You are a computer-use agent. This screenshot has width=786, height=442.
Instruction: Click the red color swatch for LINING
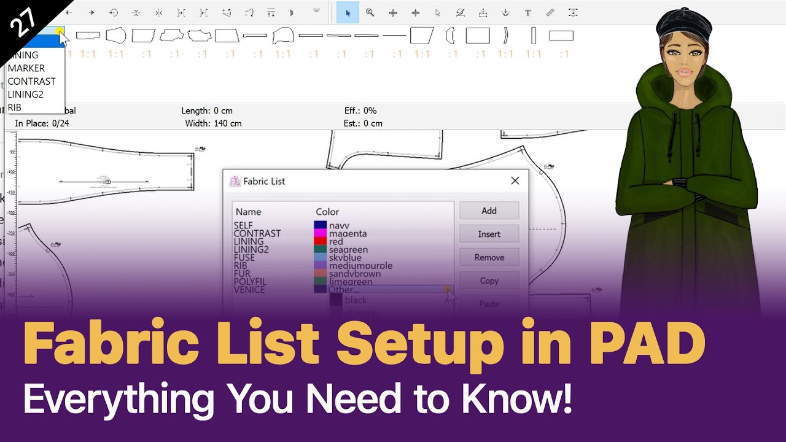click(320, 241)
